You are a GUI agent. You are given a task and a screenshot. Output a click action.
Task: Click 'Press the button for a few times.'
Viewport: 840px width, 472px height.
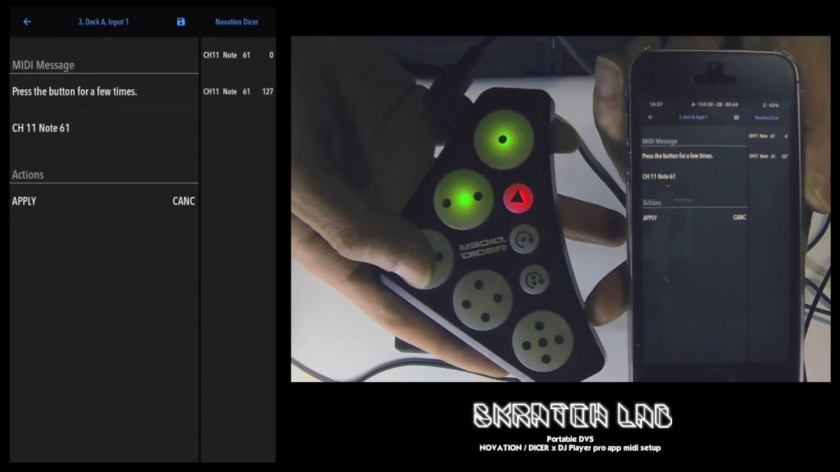(x=75, y=92)
